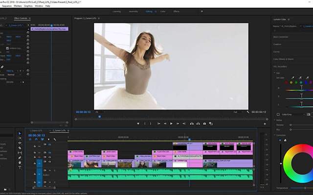Select the Hand tool
This screenshot has width=313, height=195.
pyautogui.click(x=20, y=163)
